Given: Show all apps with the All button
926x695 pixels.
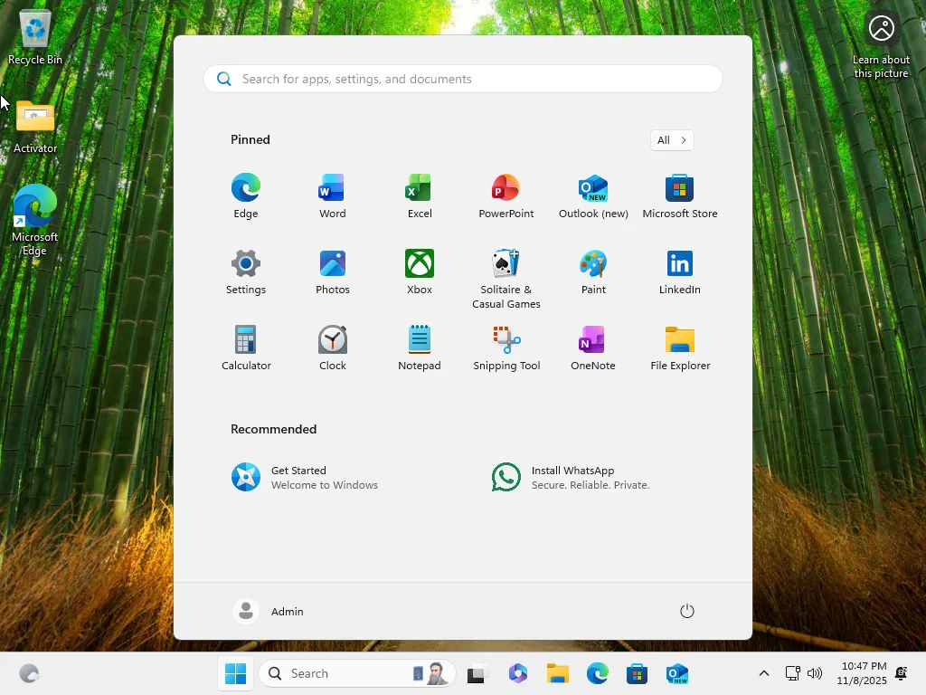Looking at the screenshot, I should 672,140.
